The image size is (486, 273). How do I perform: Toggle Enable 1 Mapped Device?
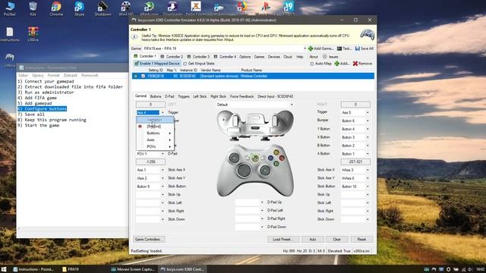point(157,64)
